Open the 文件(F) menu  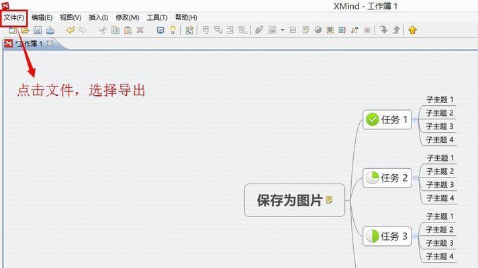[x=13, y=17]
